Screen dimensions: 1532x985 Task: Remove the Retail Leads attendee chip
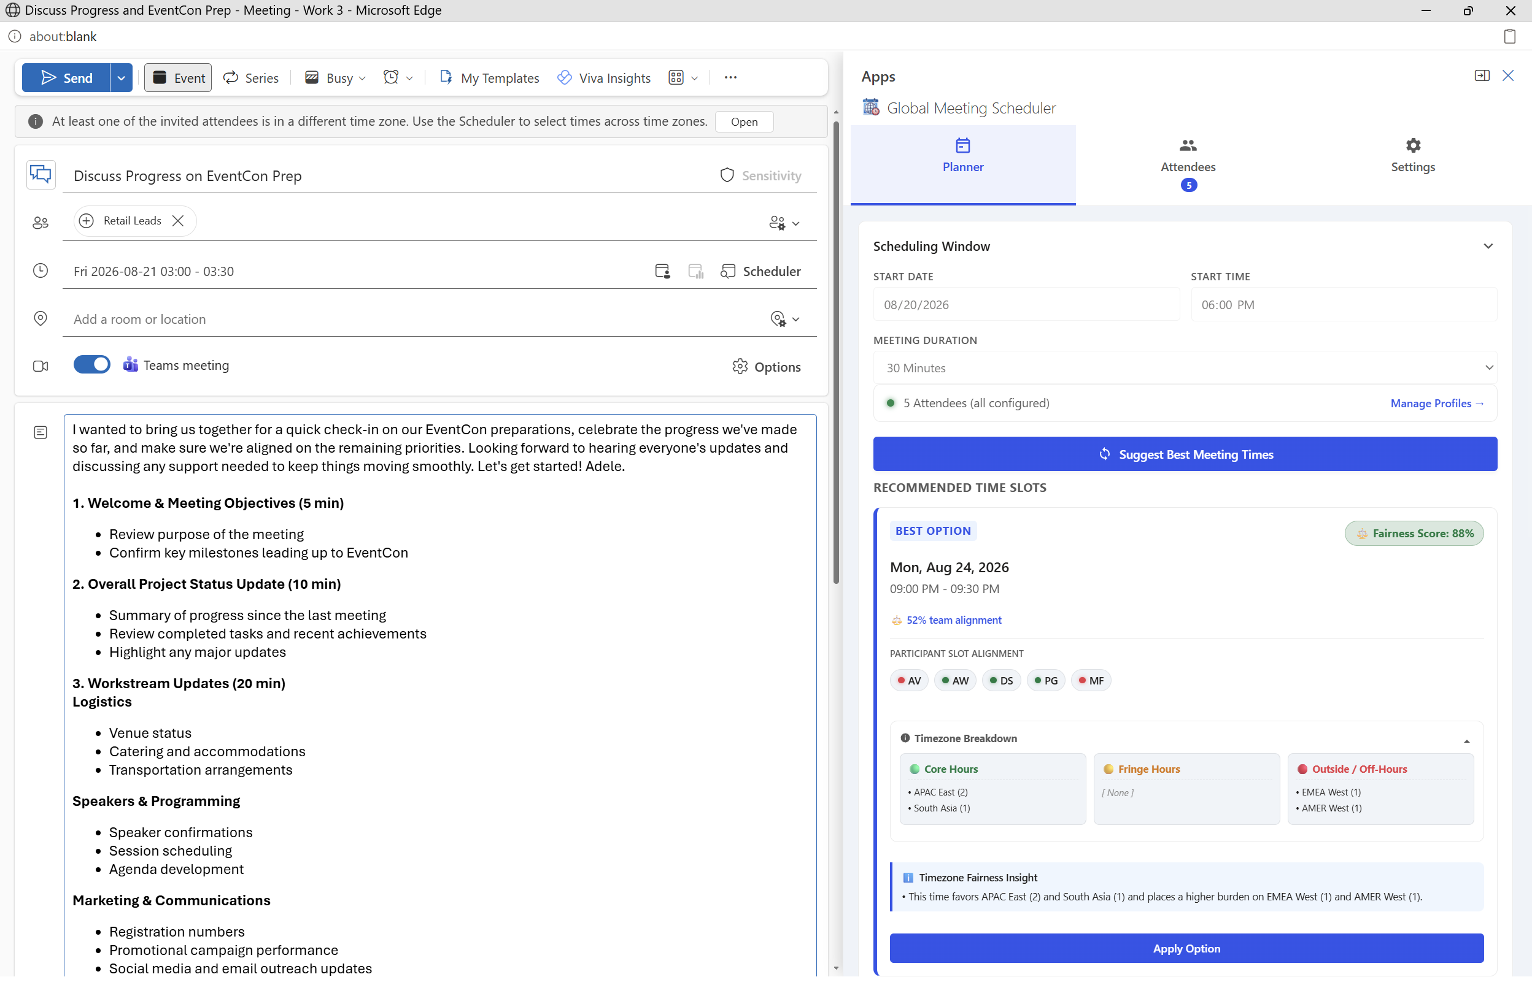178,221
